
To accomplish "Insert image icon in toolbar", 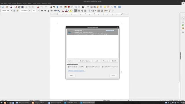I will tap(66, 7).
